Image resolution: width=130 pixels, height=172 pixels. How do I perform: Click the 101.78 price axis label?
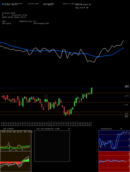tap(127, 96)
